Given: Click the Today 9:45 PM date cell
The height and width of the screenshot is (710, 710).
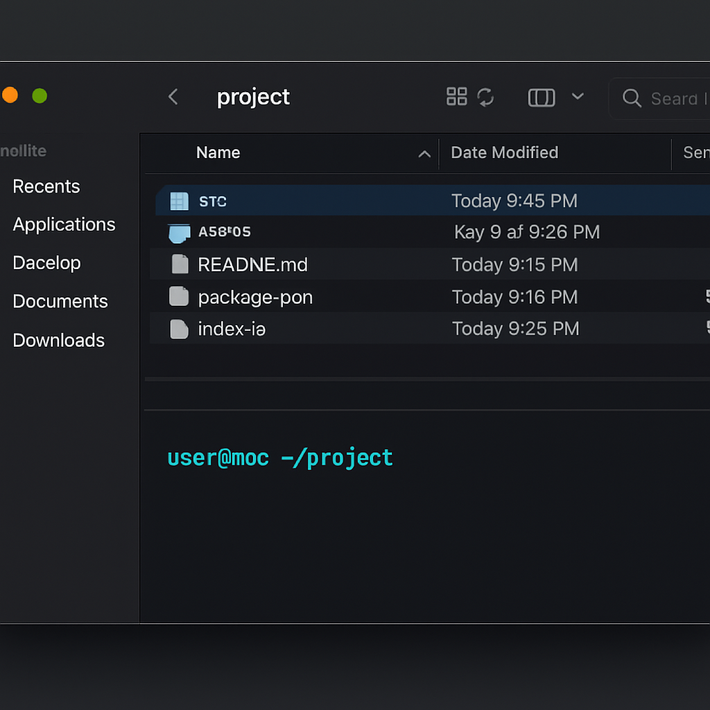Looking at the screenshot, I should coord(514,201).
